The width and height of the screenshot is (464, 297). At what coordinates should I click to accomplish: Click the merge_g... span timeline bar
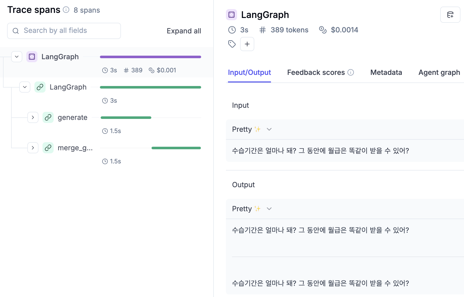pyautogui.click(x=176, y=148)
